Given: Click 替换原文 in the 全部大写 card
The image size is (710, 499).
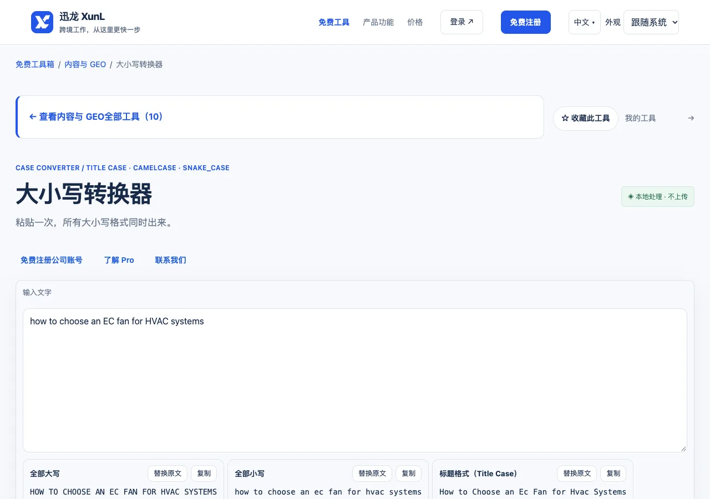Looking at the screenshot, I should (168, 473).
